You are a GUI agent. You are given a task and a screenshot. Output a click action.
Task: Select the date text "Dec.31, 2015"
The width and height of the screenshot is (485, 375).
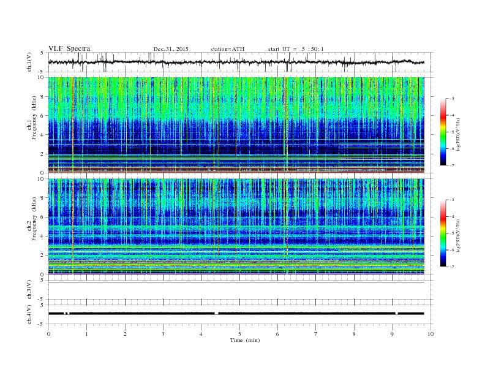tap(171, 49)
